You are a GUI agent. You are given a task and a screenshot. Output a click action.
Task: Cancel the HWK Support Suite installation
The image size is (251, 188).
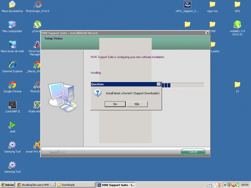coord(193,152)
